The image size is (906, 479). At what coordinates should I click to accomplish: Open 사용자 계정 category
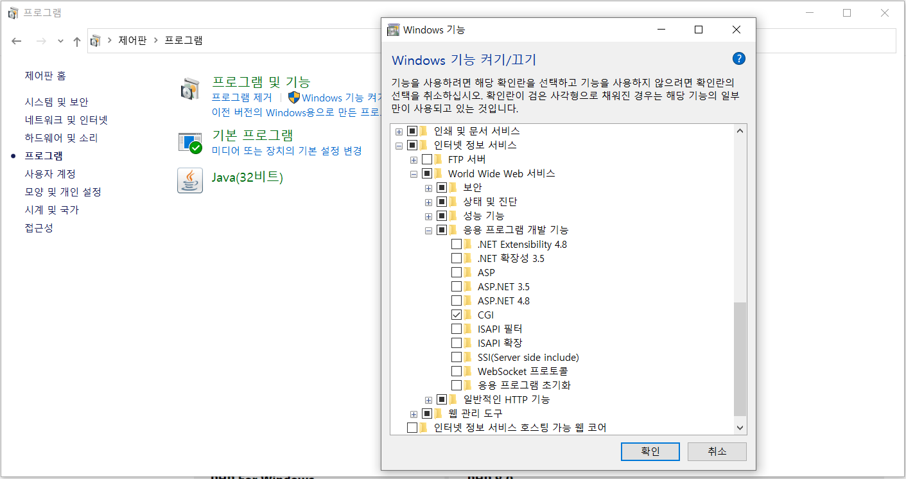point(50,174)
